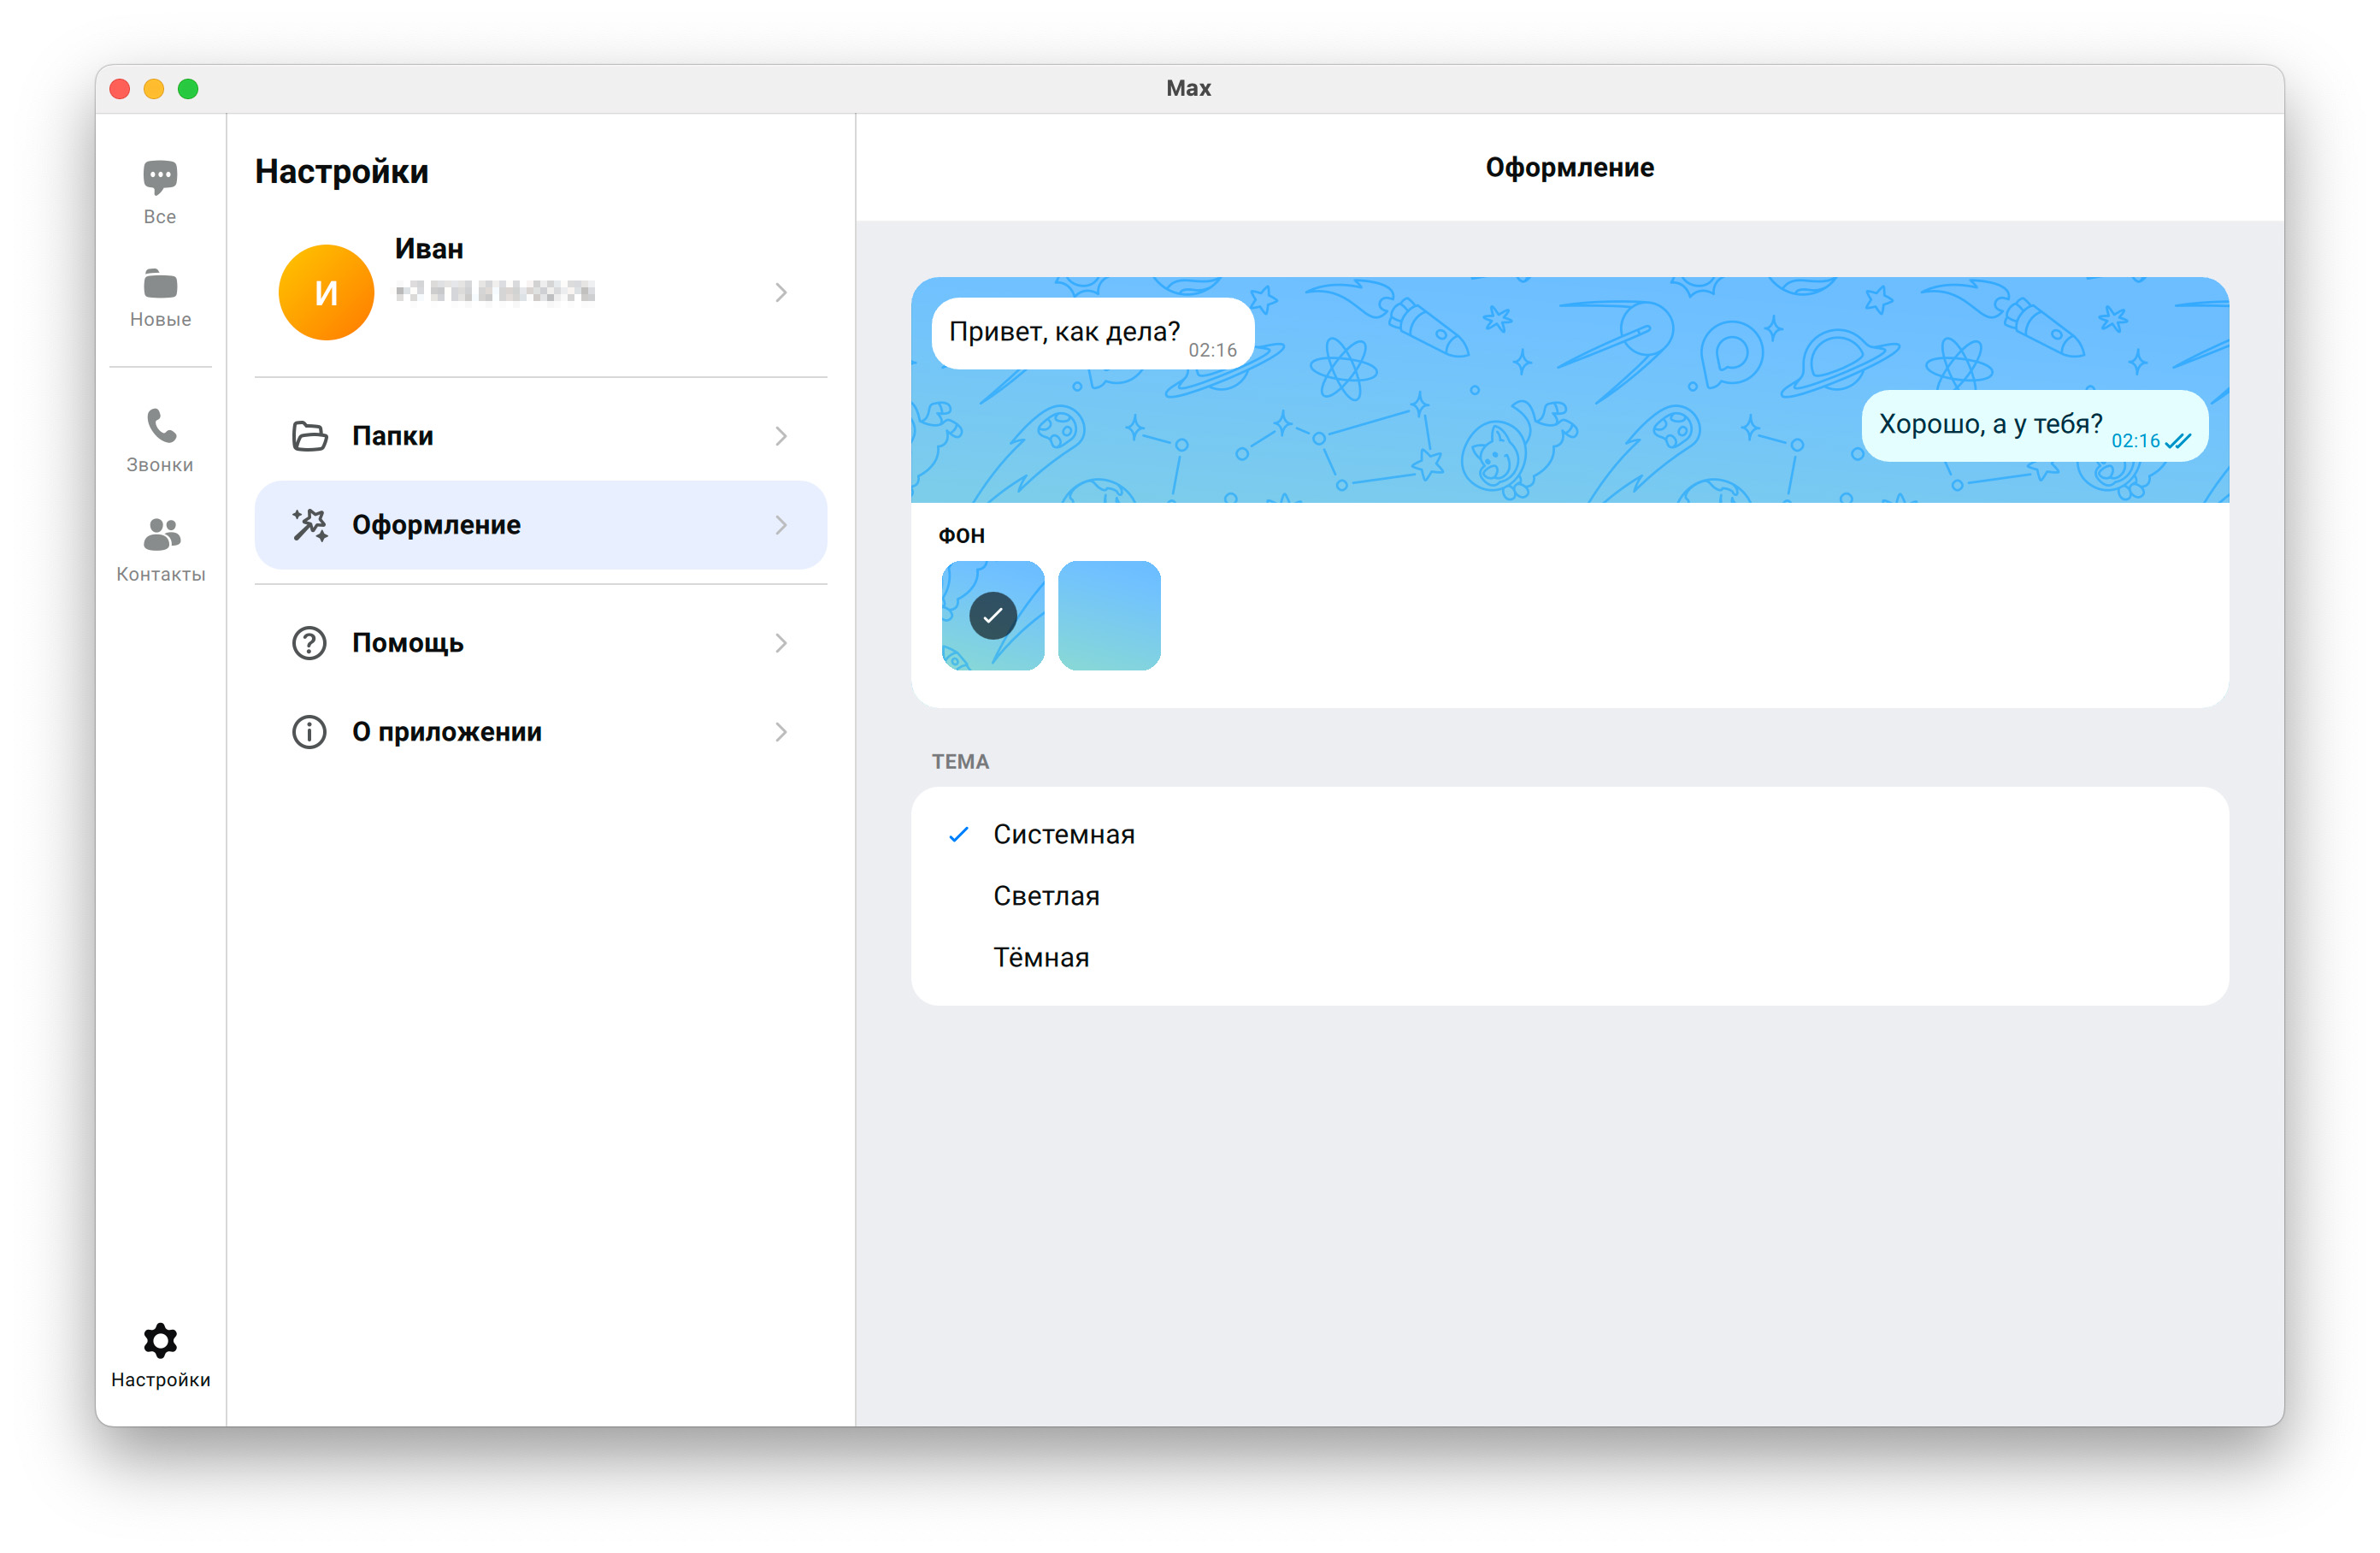Click the double-check read mark in reply bubble
This screenshot has height=1553, width=2380.
[2178, 441]
